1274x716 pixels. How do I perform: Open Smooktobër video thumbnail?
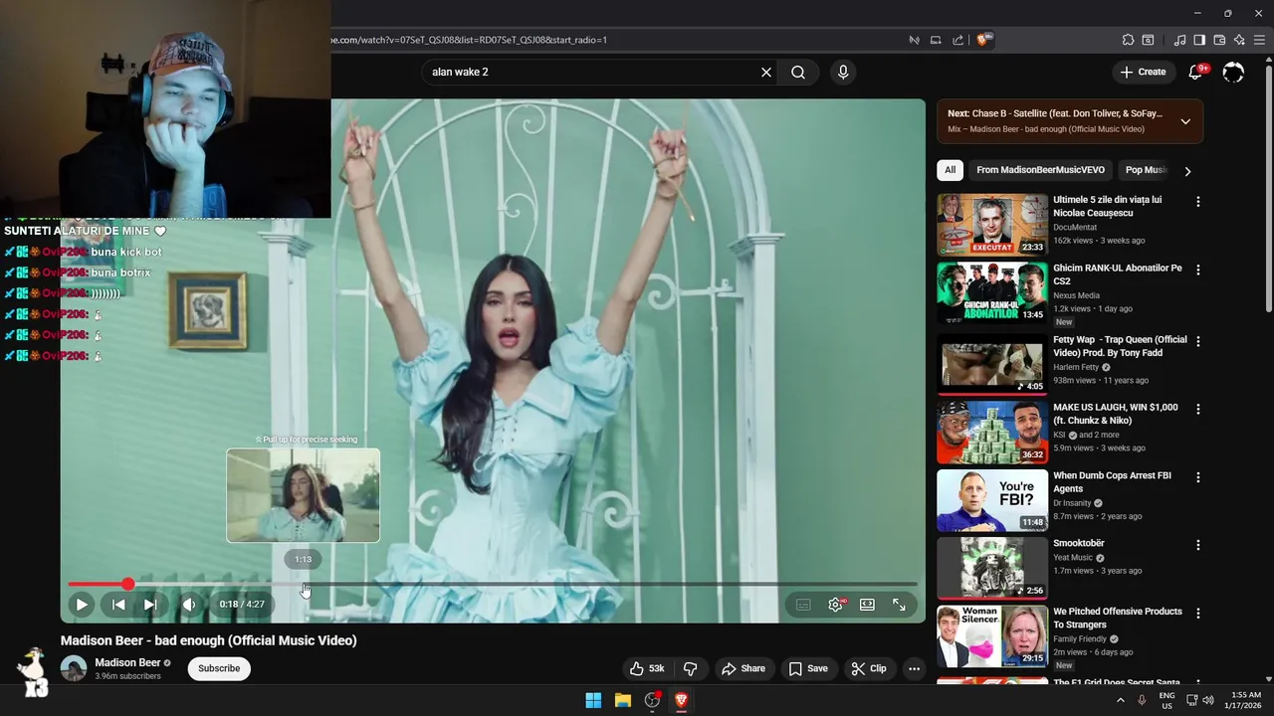[992, 568]
